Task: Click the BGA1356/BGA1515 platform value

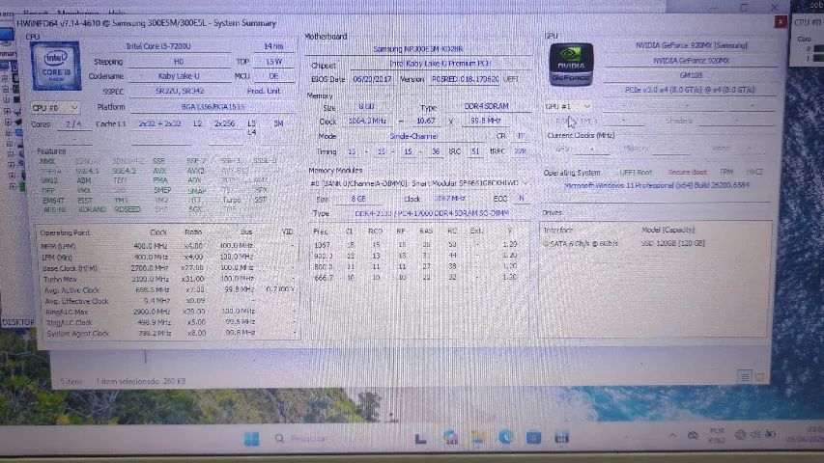Action: click(213, 107)
